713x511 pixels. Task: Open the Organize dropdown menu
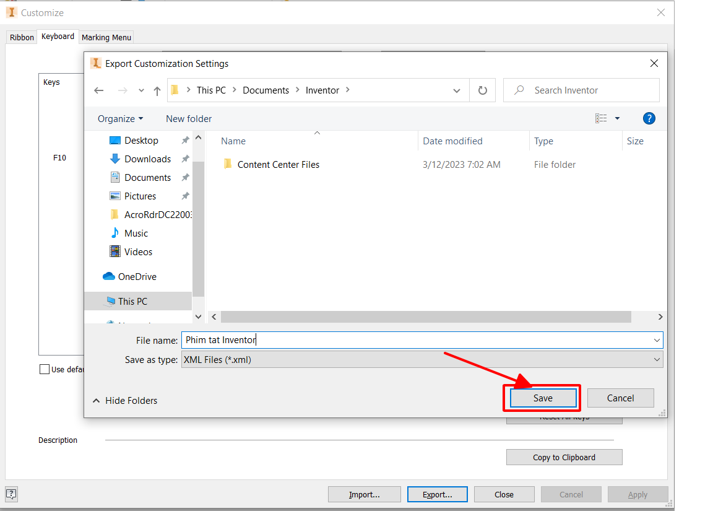tap(120, 119)
